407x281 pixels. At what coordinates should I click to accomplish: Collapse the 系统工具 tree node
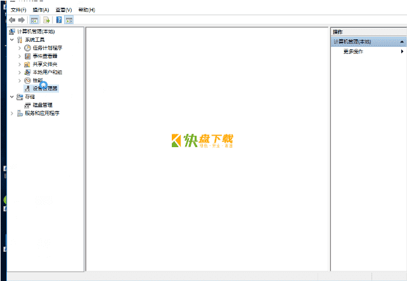pyautogui.click(x=12, y=40)
